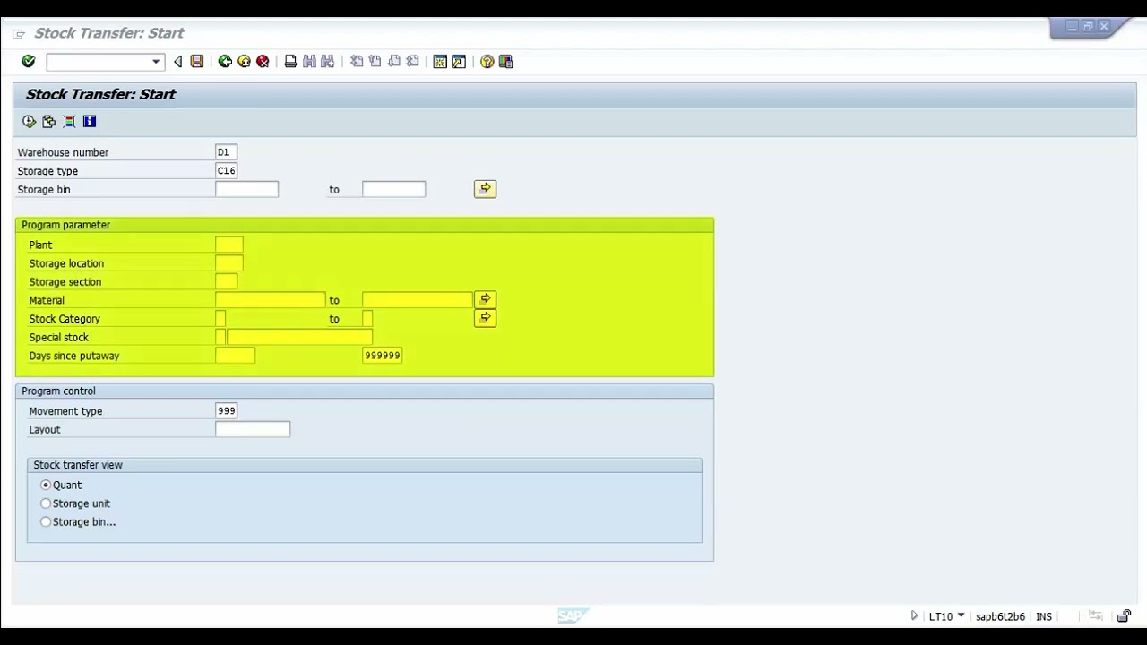The height and width of the screenshot is (645, 1147).
Task: Click the Find binoculars icon
Action: [x=309, y=61]
